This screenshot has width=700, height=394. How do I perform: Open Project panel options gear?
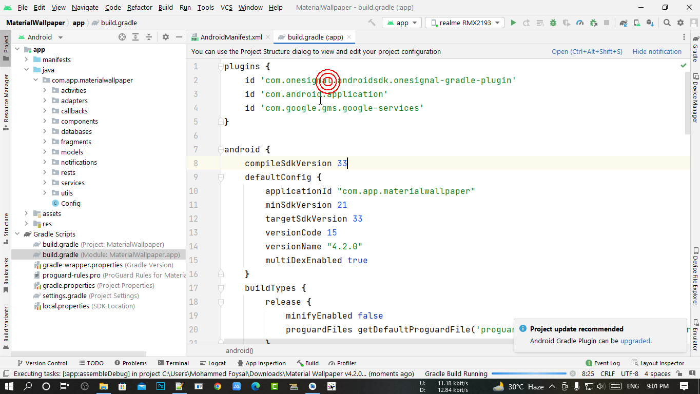point(165,37)
